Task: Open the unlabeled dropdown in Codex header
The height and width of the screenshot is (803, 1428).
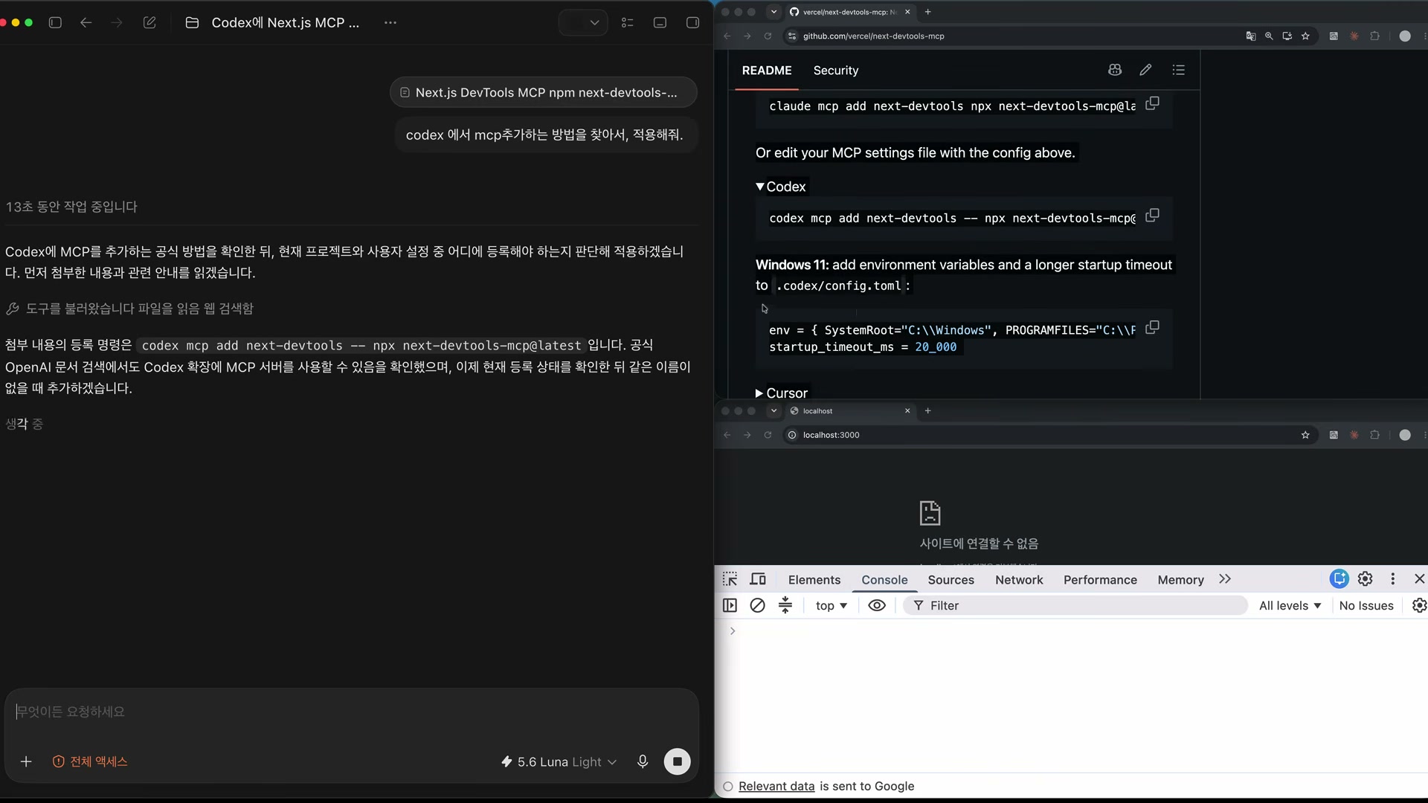Action: tap(583, 22)
